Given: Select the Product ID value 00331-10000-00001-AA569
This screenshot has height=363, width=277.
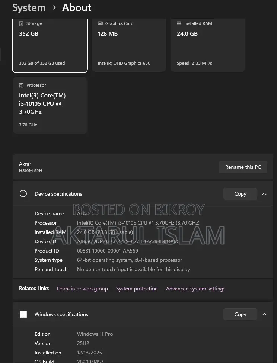Looking at the screenshot, I should click(x=108, y=251).
